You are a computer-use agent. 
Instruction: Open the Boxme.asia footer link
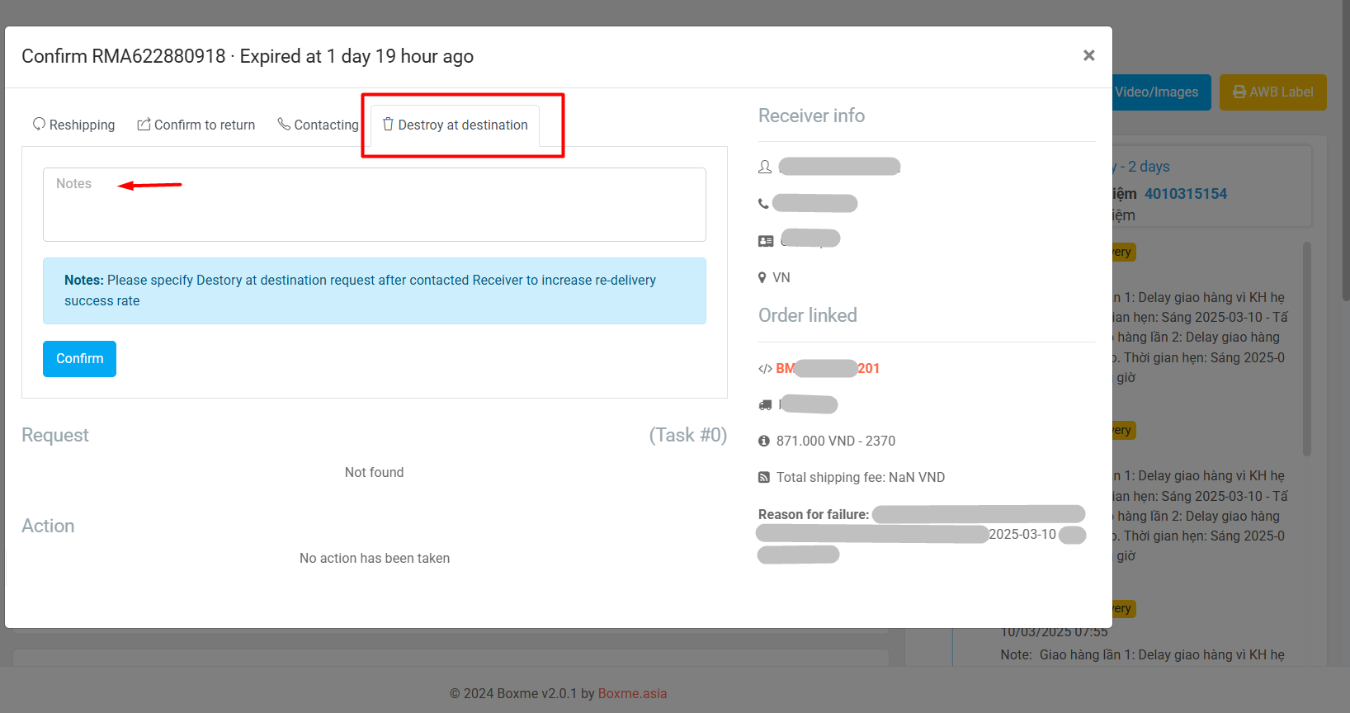point(632,693)
